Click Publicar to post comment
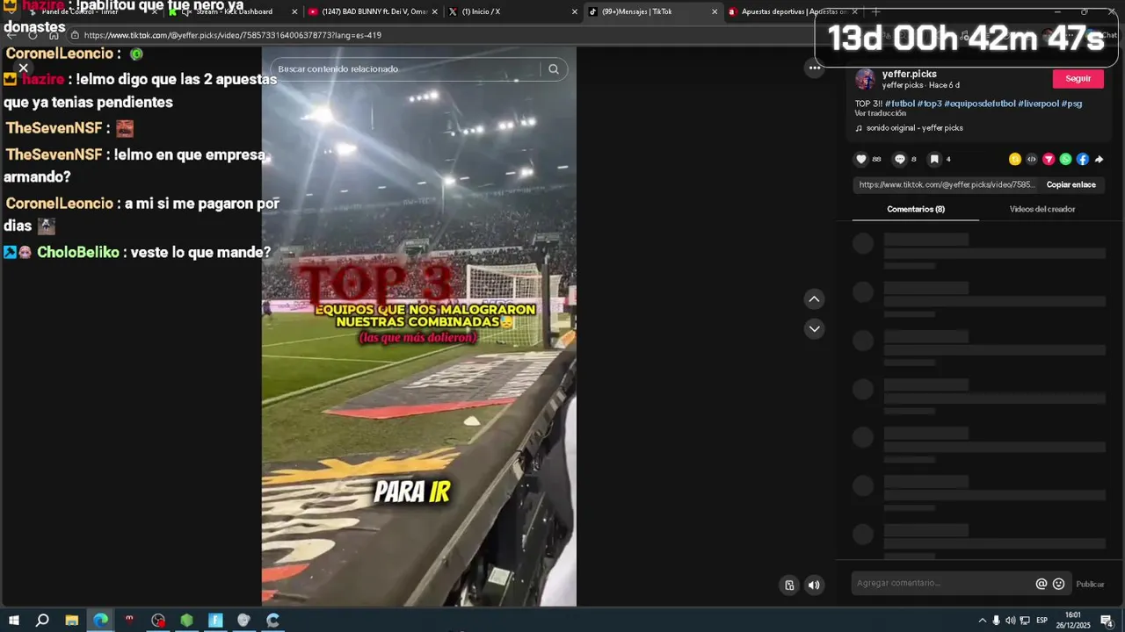 1090,585
